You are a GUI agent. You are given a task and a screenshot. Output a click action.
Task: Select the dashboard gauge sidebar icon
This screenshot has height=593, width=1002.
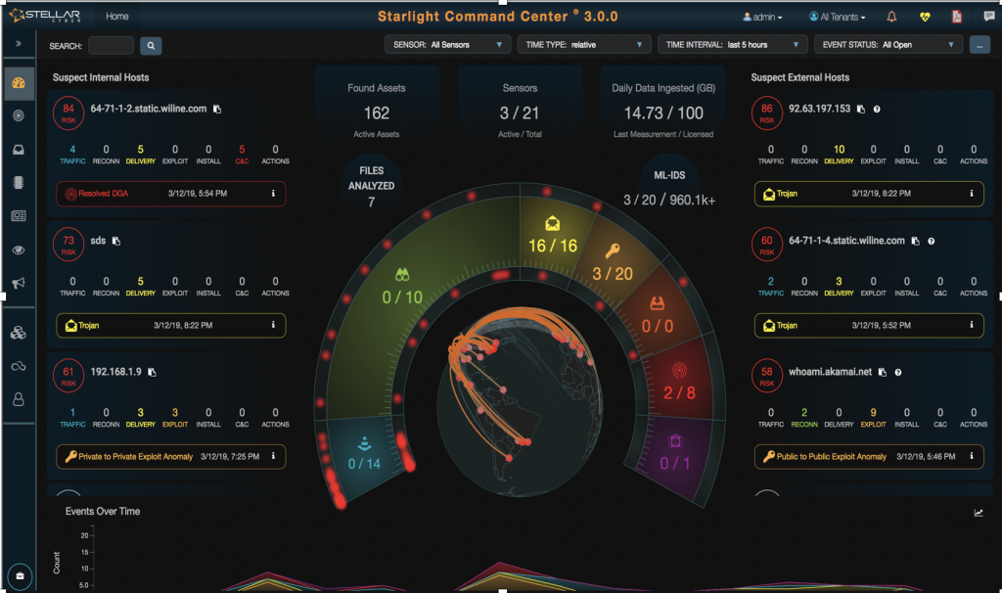(19, 83)
